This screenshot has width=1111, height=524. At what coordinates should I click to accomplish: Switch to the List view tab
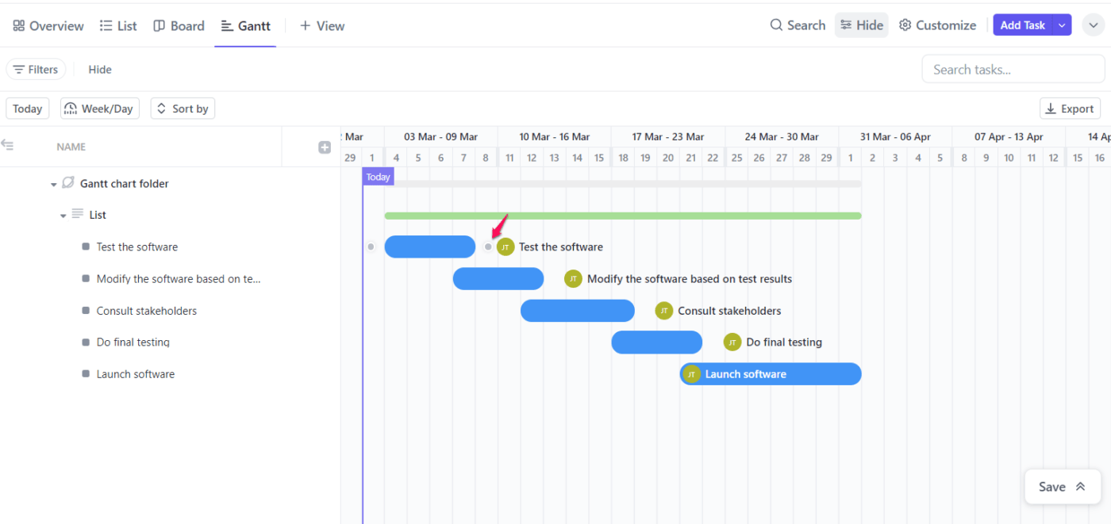click(x=118, y=25)
